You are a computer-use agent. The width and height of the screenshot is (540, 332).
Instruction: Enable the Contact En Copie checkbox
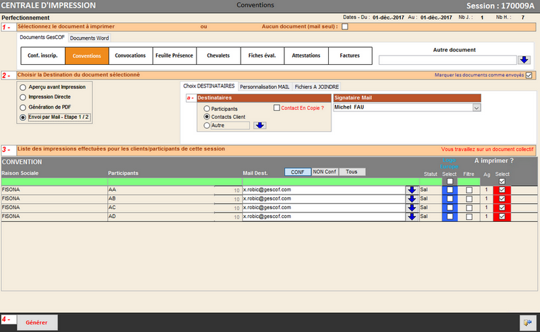pos(277,107)
